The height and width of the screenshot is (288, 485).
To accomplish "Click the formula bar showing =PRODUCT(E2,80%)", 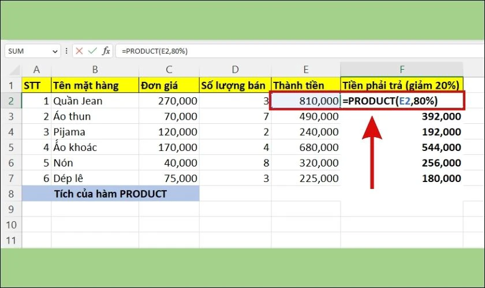I will point(300,51).
